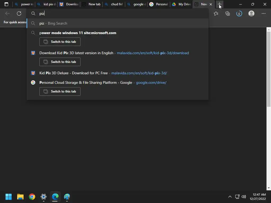Click Microsoft Edge taskbar icon
This screenshot has height=203, width=271.
55,197
